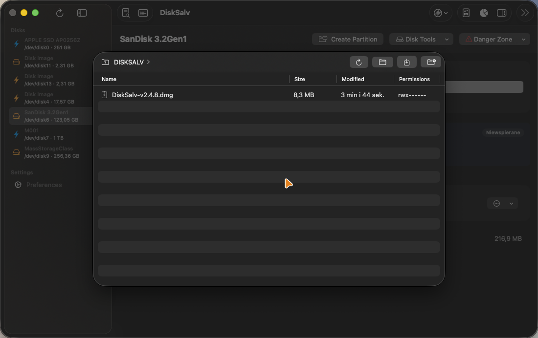Click the yellow minimize window button
The width and height of the screenshot is (538, 338).
pyautogui.click(x=24, y=13)
